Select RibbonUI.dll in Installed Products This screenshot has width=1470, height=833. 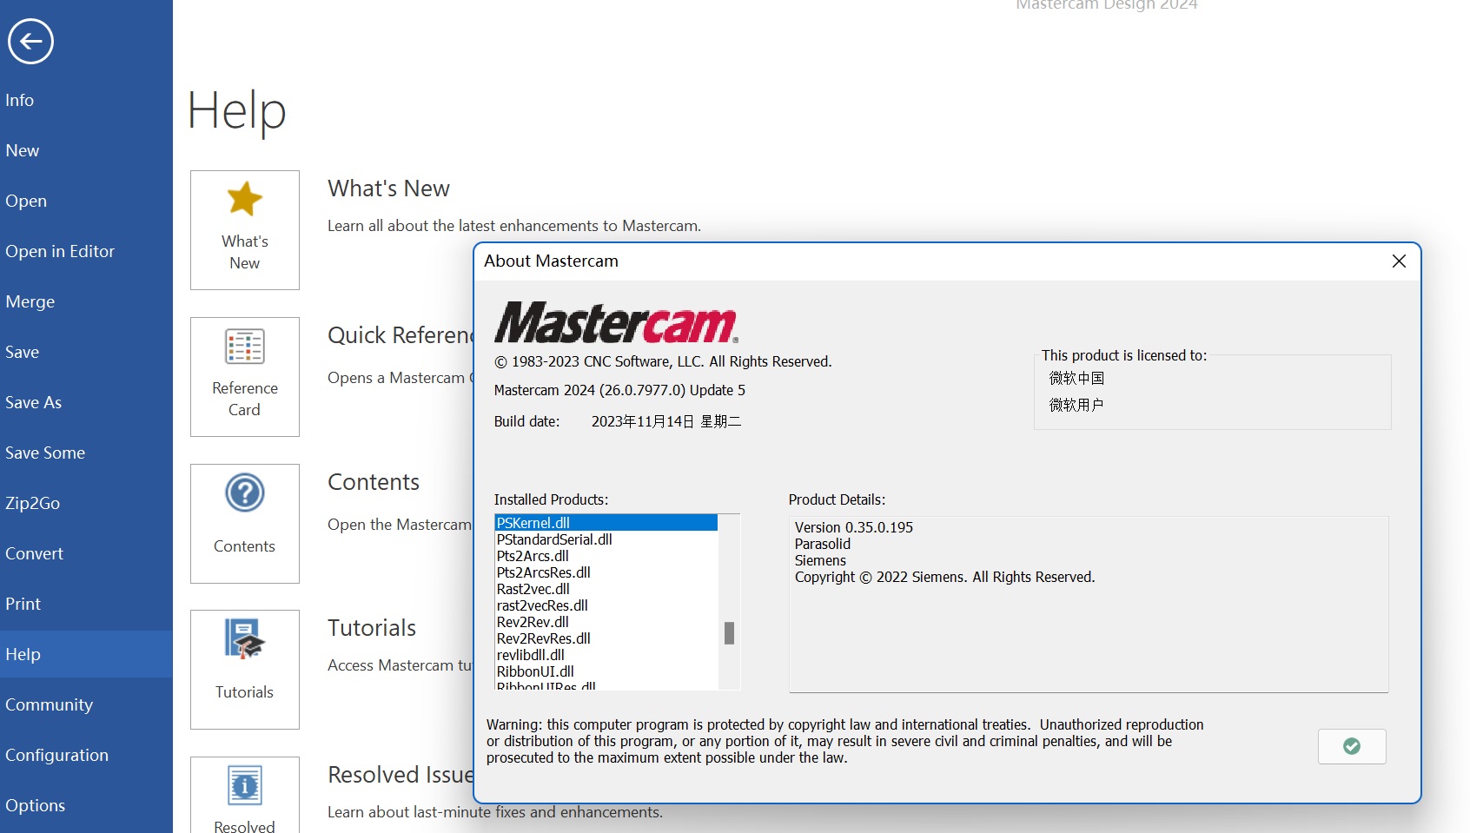coord(606,671)
